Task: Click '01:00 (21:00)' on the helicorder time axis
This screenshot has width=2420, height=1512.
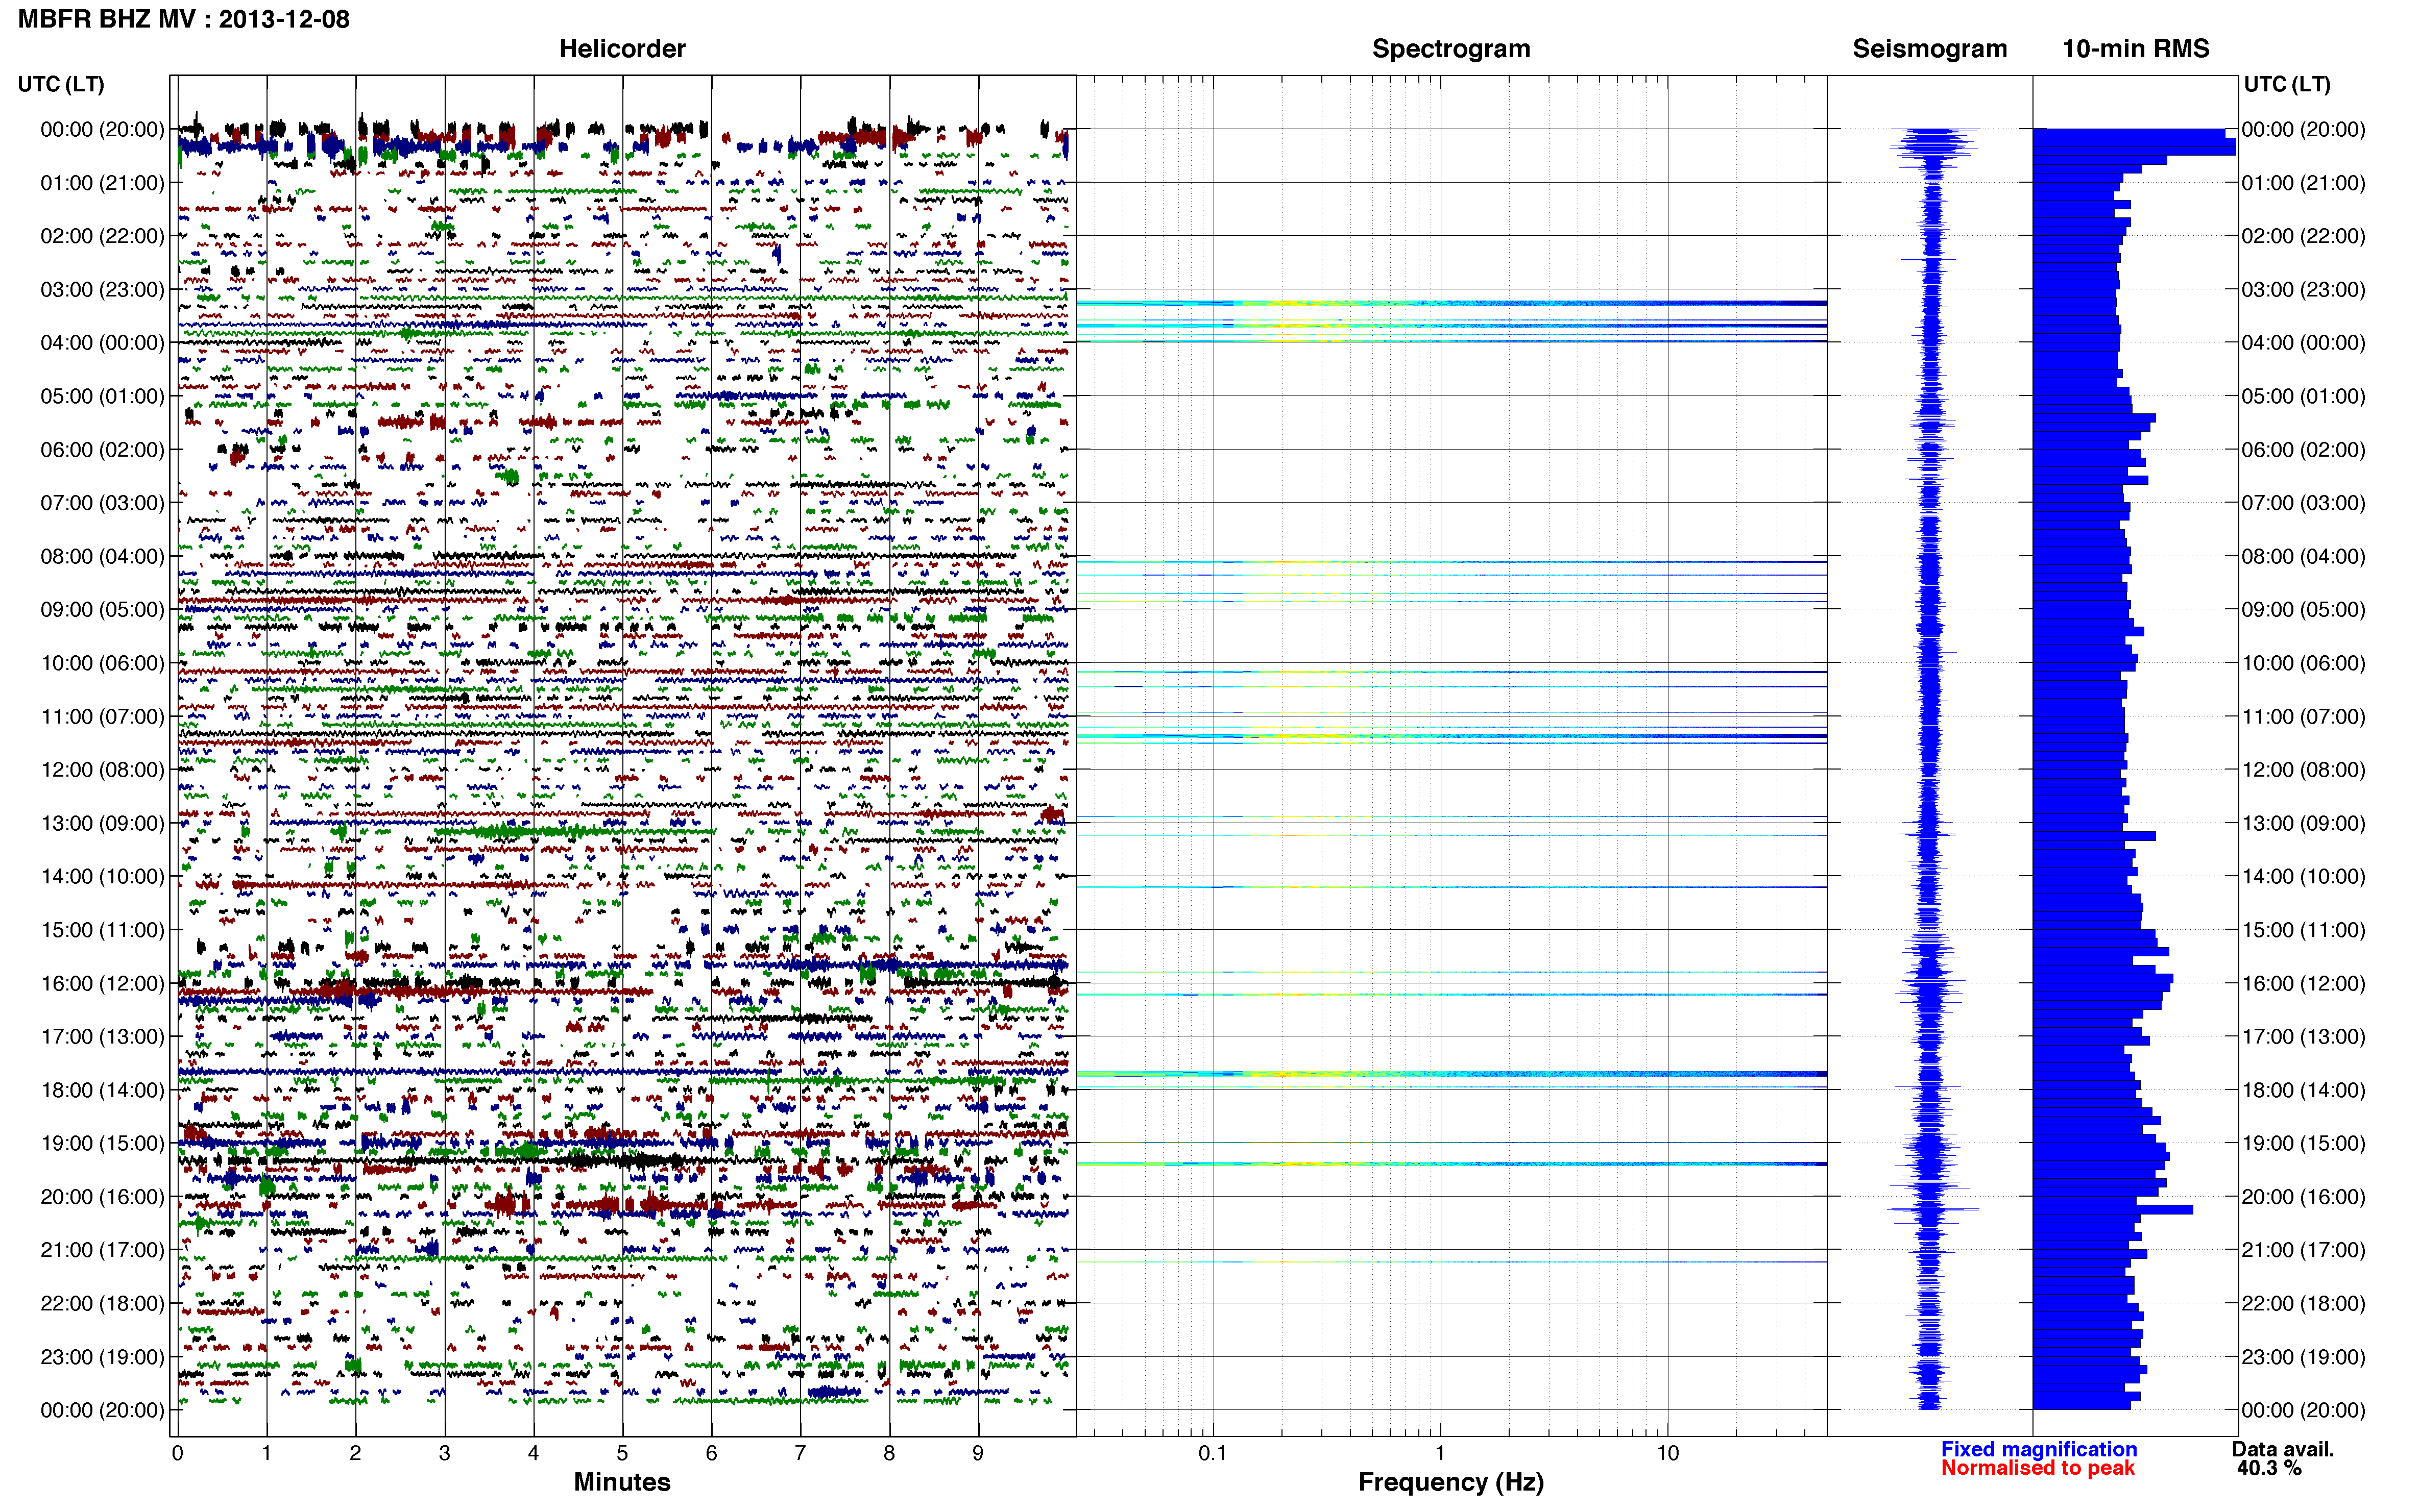Action: click(102, 183)
